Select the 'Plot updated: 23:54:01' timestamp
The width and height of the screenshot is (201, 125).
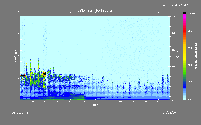[x=175, y=5]
